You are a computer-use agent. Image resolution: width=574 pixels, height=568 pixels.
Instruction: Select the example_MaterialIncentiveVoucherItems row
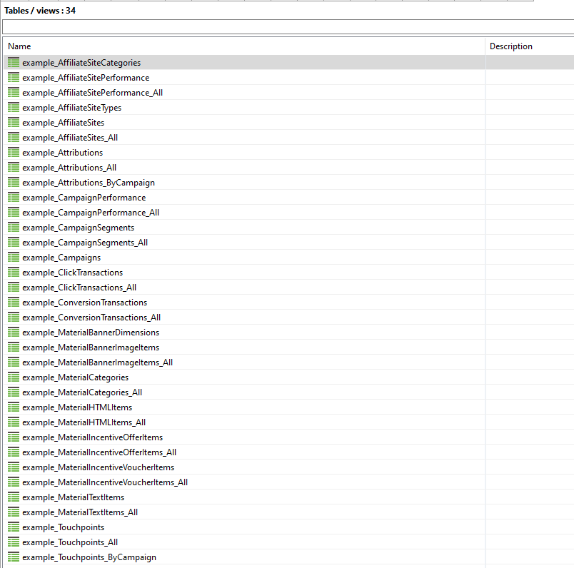(x=98, y=467)
